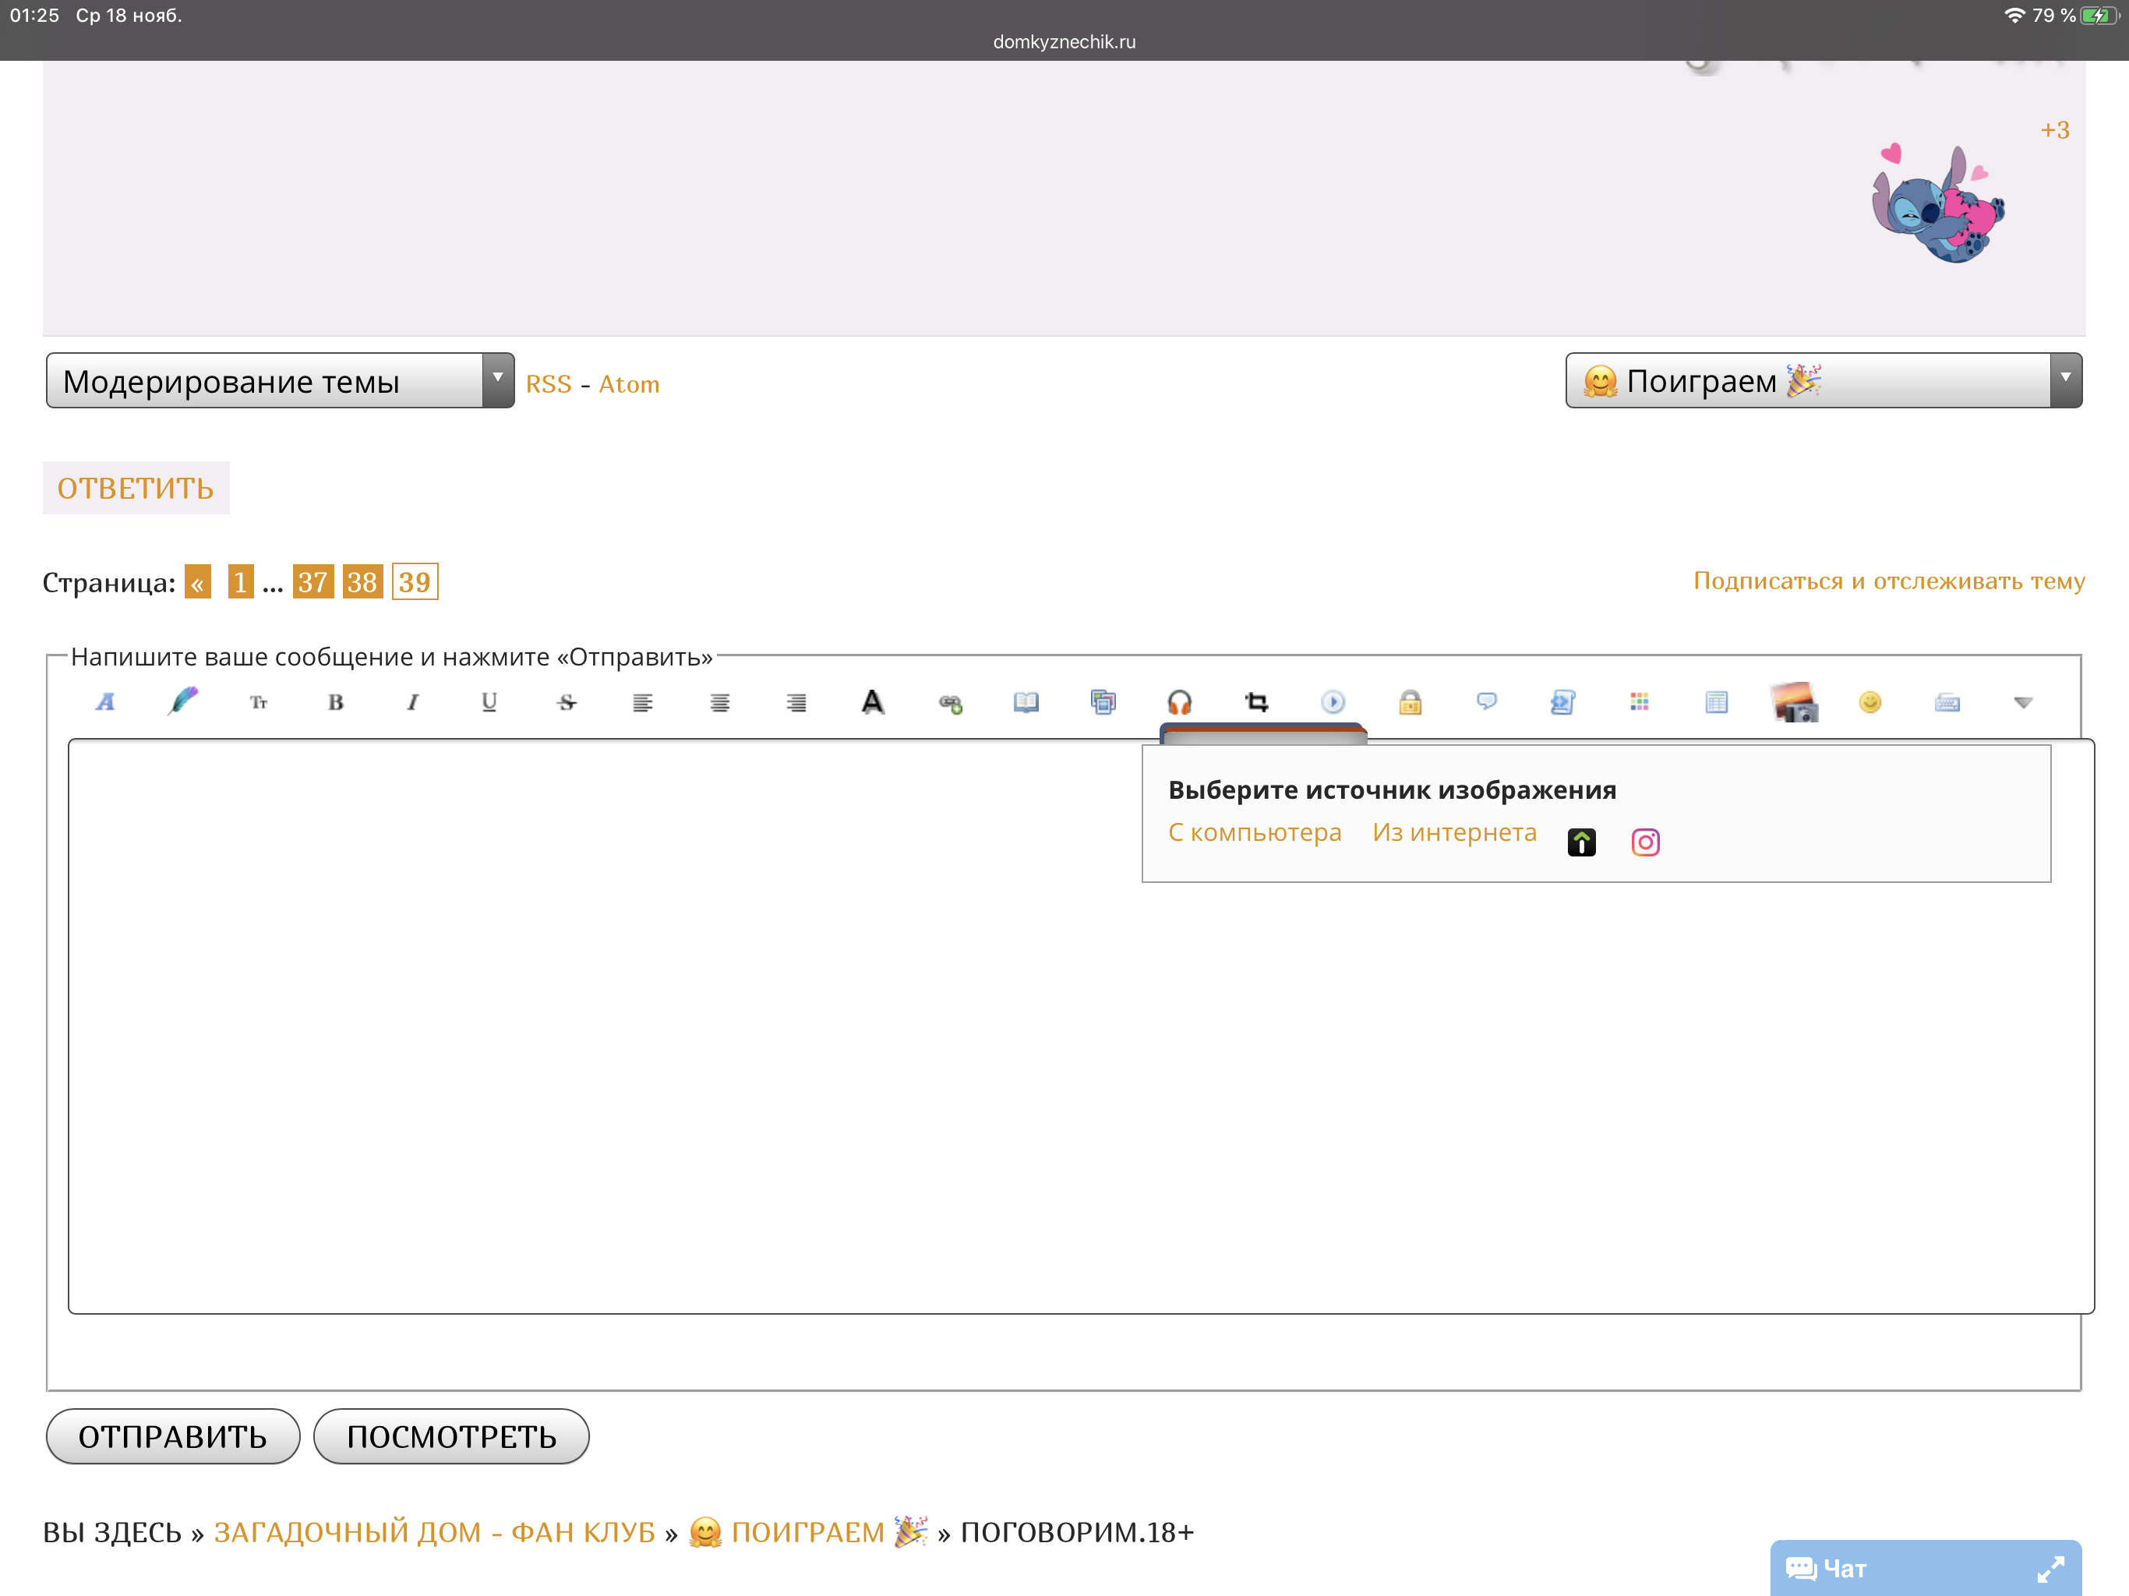This screenshot has height=1596, width=2129.
Task: Toggle strikethrough formatting
Action: (566, 701)
